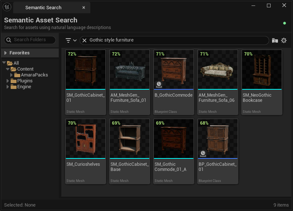293x211 pixels.
Task: Open the filter options dropdown
Action: 71,40
